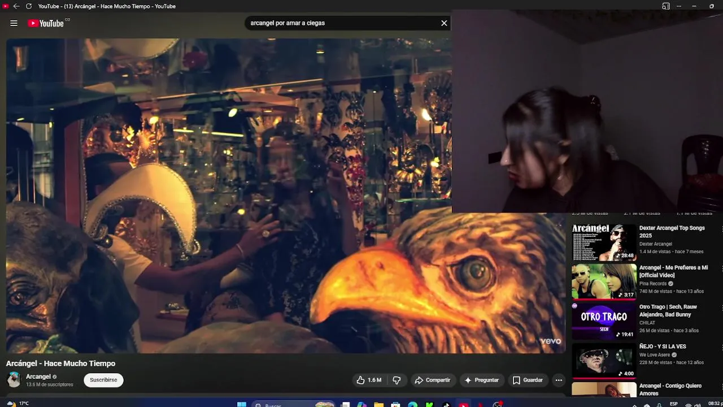Click the 19:41 duration badge
Viewport: 723px width, 407px height.
coord(625,335)
